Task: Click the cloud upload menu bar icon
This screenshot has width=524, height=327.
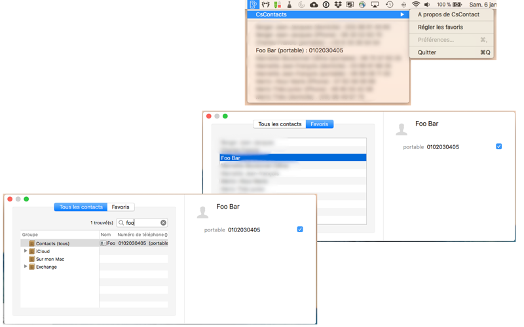Action: (x=314, y=5)
